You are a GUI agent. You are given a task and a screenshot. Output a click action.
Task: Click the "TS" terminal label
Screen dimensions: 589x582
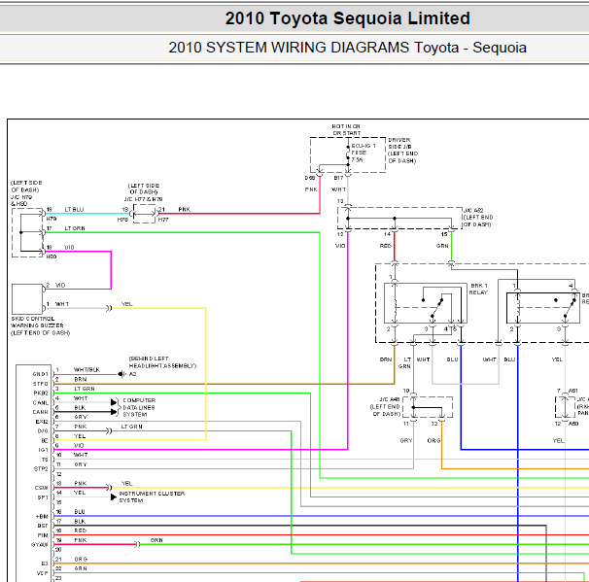(45, 460)
